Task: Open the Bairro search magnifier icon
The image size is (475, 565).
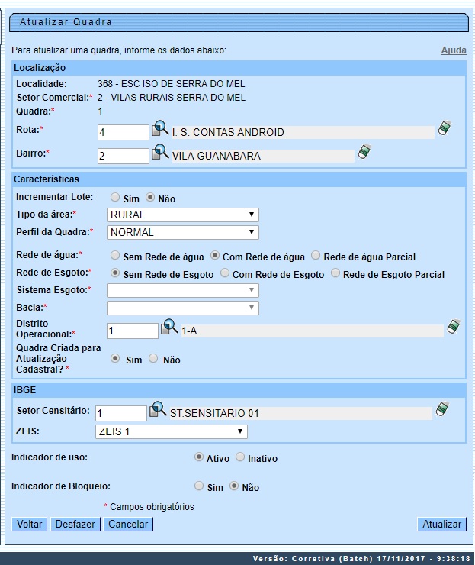Action: pos(160,153)
